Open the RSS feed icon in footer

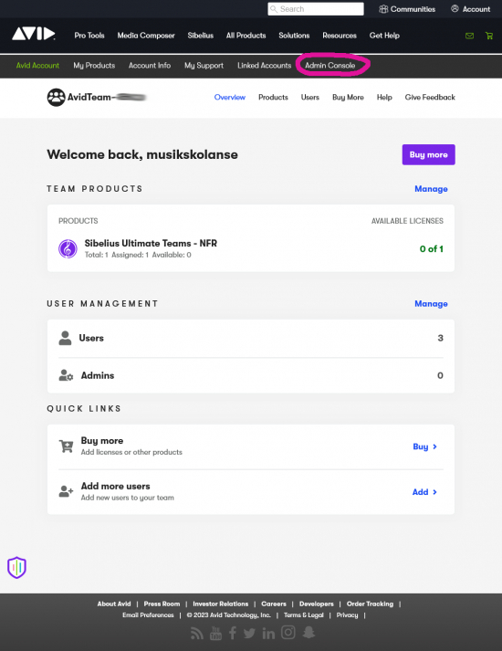[x=197, y=634]
